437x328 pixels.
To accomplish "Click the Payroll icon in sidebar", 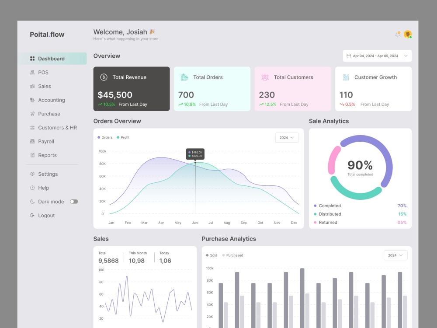I will pos(32,141).
